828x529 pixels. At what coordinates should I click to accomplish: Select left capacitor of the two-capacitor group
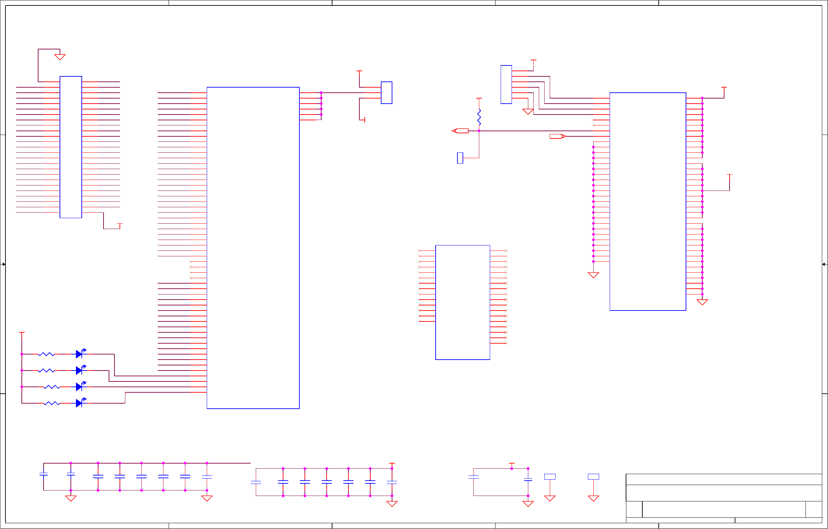473,477
